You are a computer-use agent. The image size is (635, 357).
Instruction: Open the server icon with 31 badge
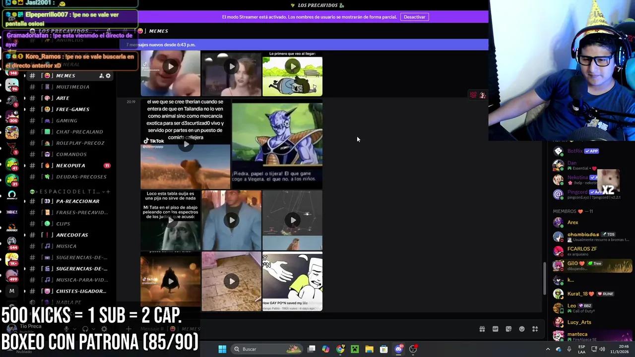click(x=12, y=180)
